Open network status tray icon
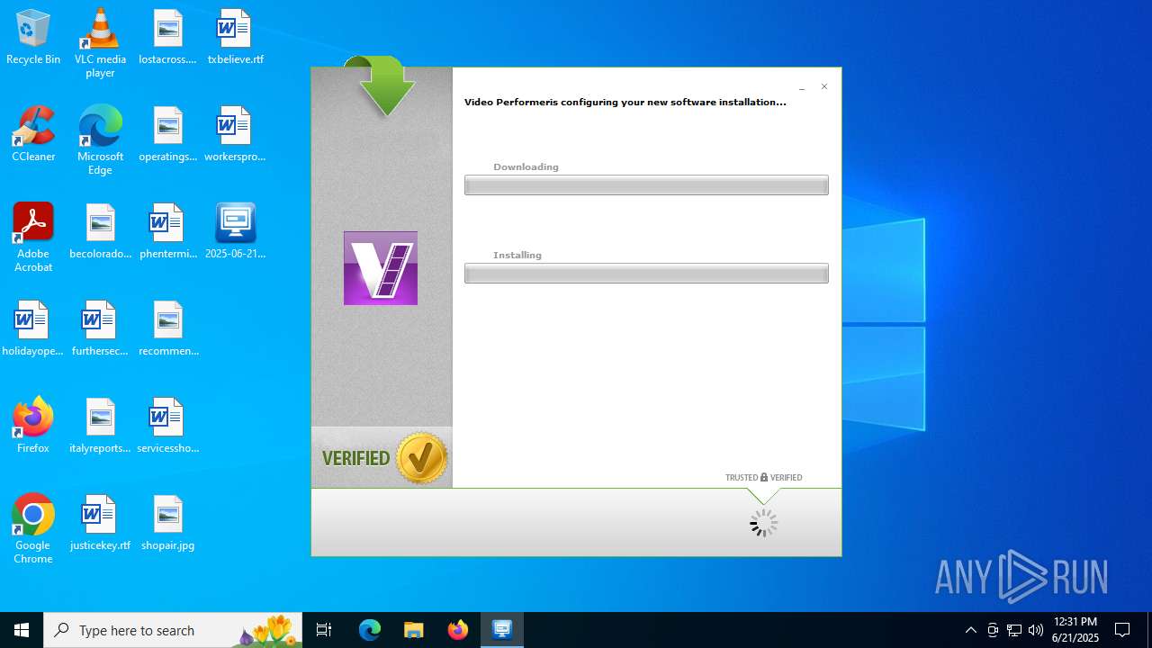 [1014, 630]
